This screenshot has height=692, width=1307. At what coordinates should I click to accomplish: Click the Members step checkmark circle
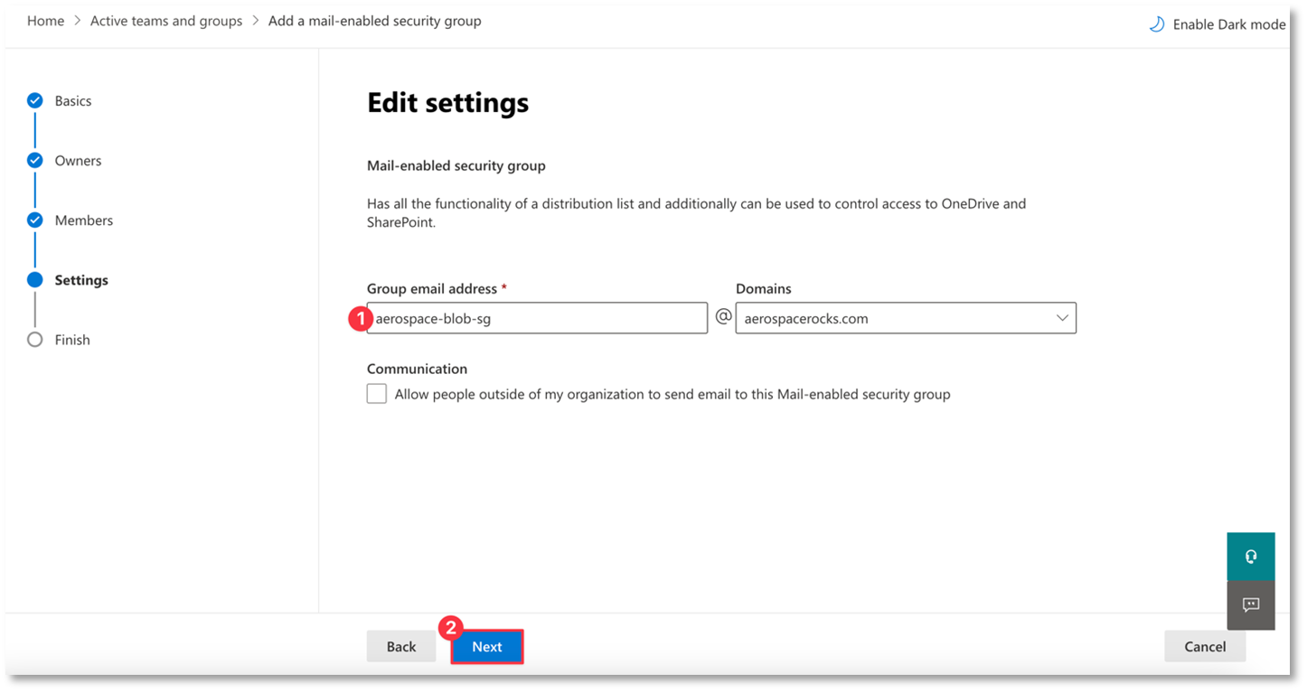35,220
